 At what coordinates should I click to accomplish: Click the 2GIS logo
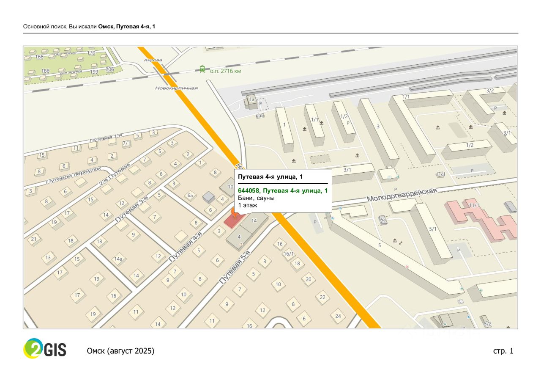45,348
